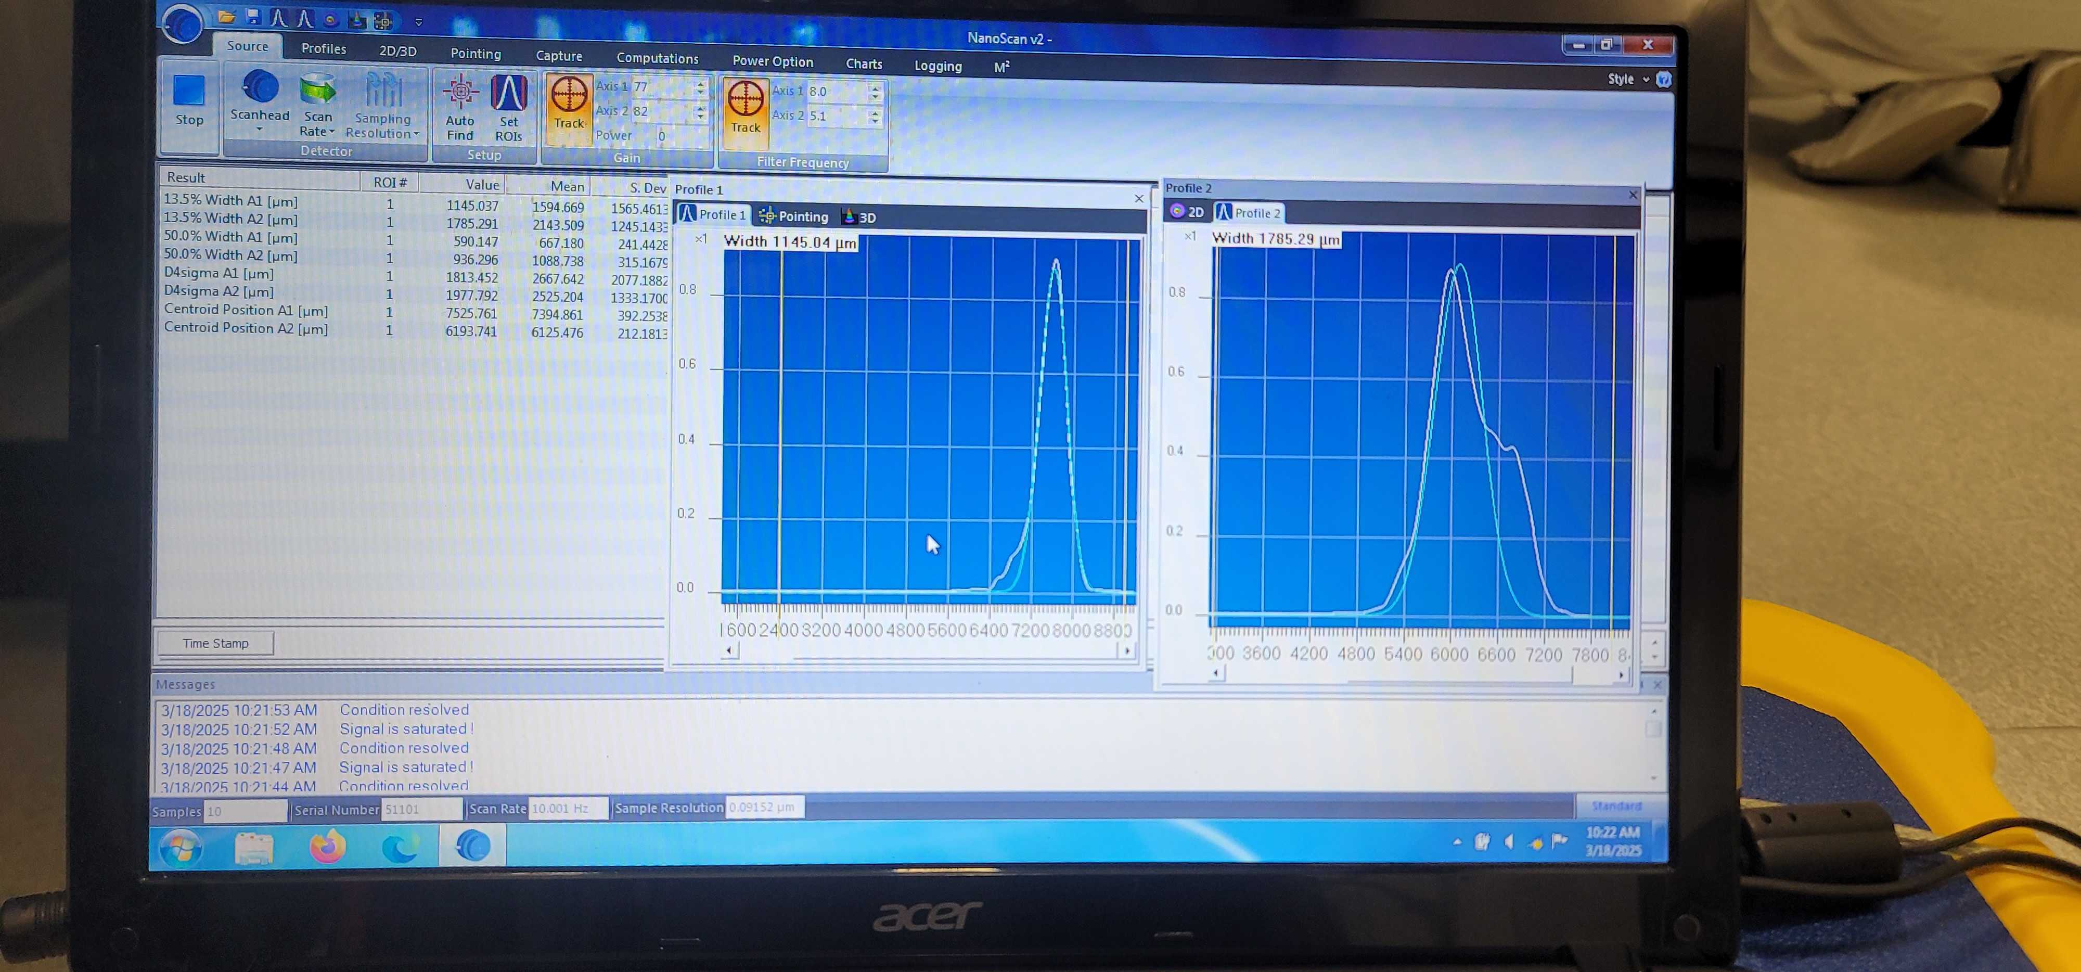Open the Scanhead dropdown

[259, 102]
